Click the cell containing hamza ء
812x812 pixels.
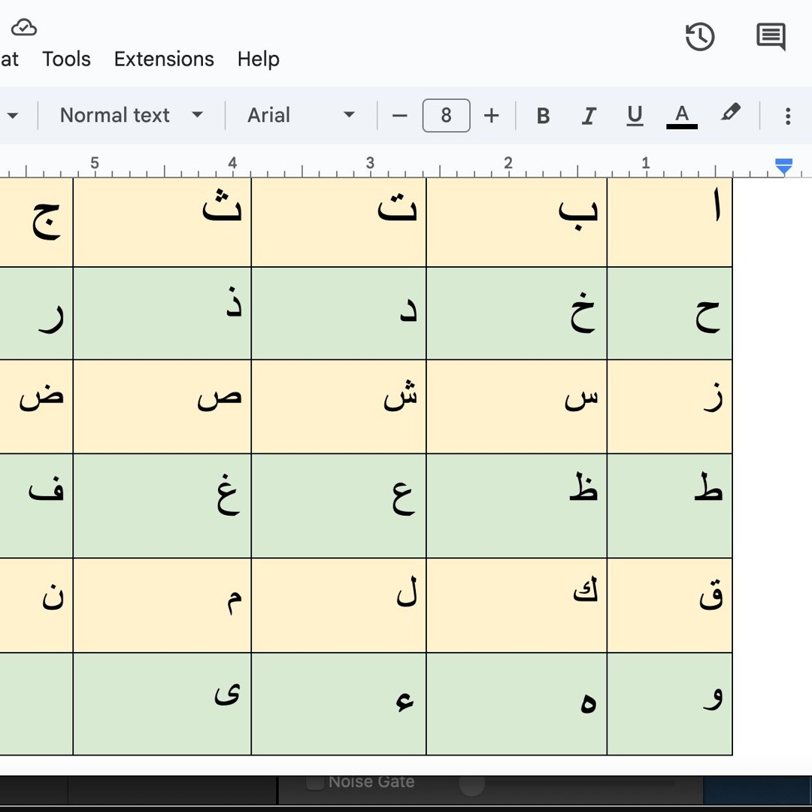click(338, 704)
